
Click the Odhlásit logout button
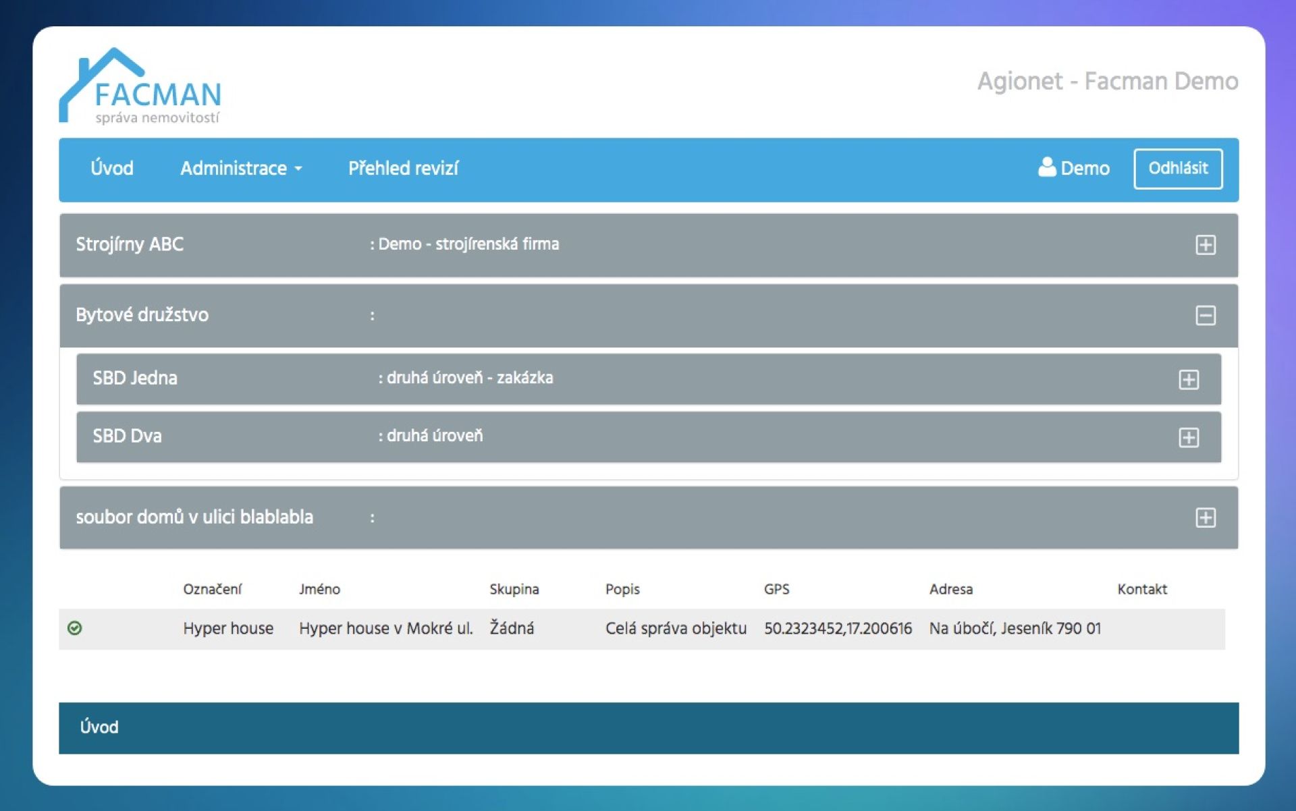pos(1177,168)
